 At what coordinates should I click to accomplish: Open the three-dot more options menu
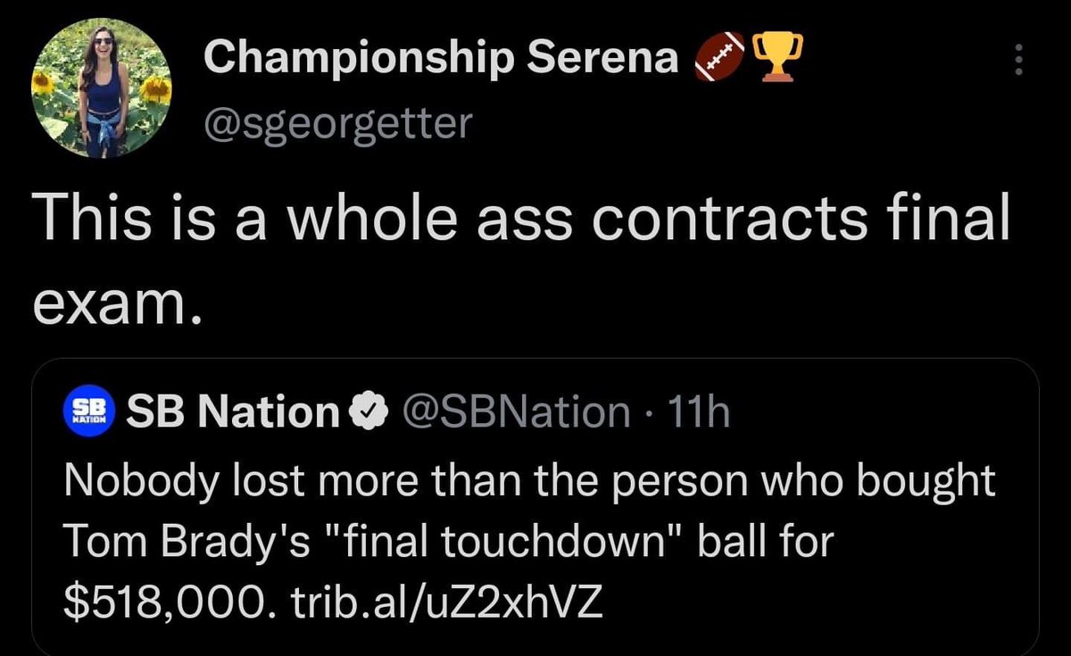pyautogui.click(x=1018, y=60)
